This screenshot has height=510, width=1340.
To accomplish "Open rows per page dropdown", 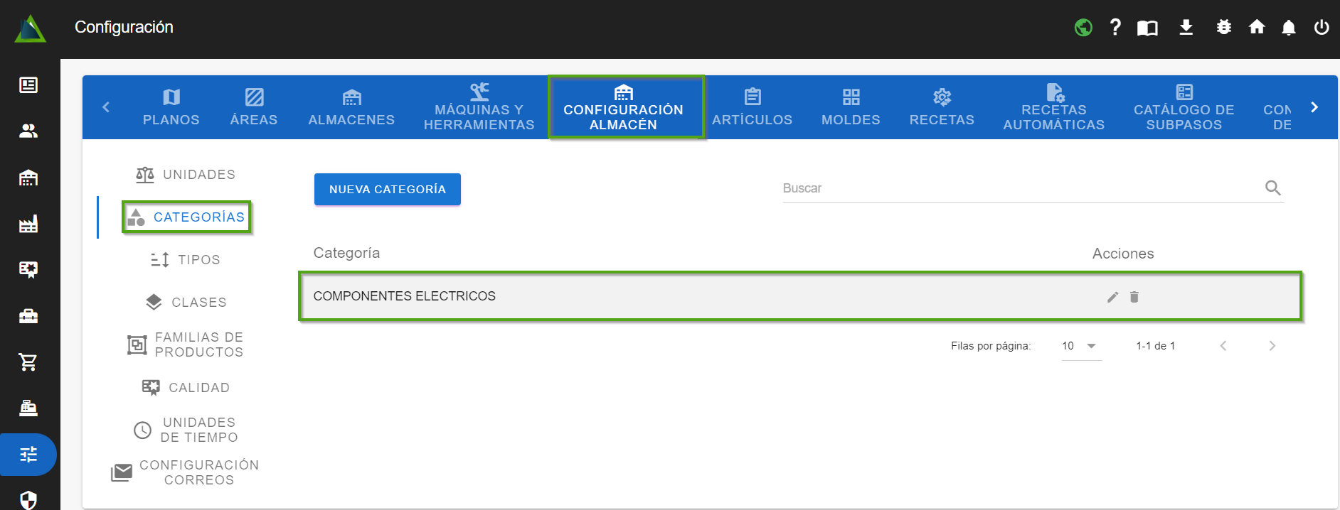I will point(1081,346).
